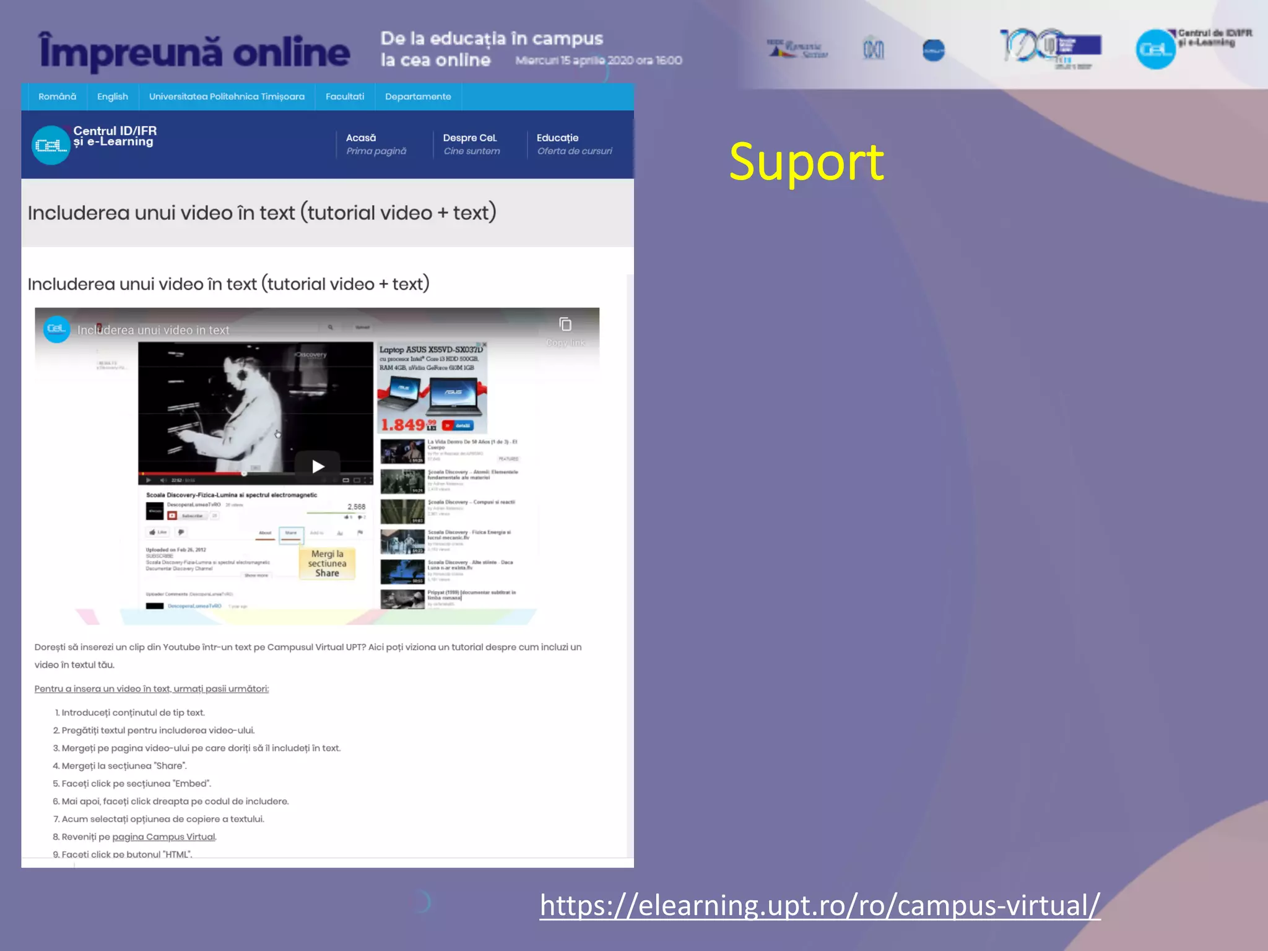Click the Romania Section logo in the header

click(797, 49)
